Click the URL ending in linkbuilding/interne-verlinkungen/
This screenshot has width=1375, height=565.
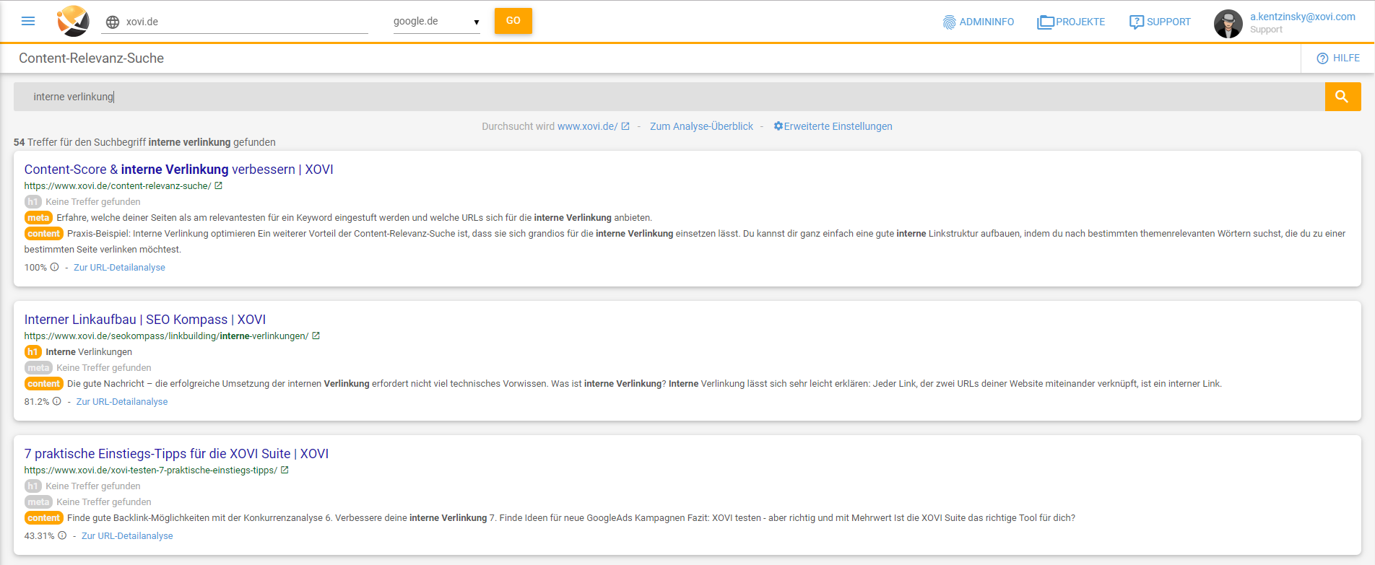[166, 336]
